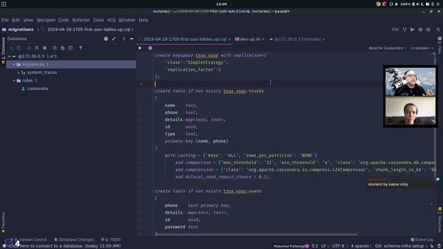443x249 pixels.
Task: Run the CQL script with the play button
Action: [x=140, y=48]
